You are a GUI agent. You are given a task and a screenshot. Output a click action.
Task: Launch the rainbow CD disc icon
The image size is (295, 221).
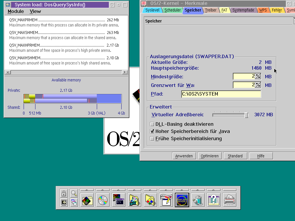coord(103,200)
